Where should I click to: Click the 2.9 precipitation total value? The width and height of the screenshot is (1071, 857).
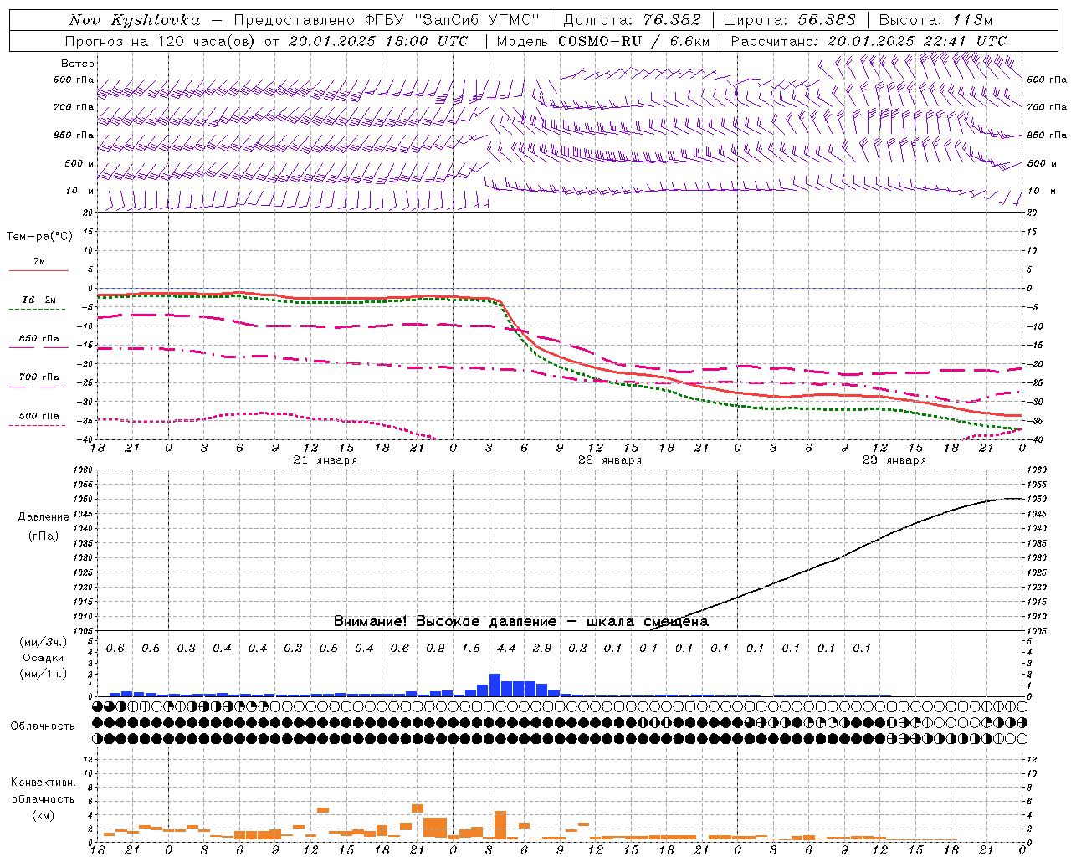pos(542,648)
